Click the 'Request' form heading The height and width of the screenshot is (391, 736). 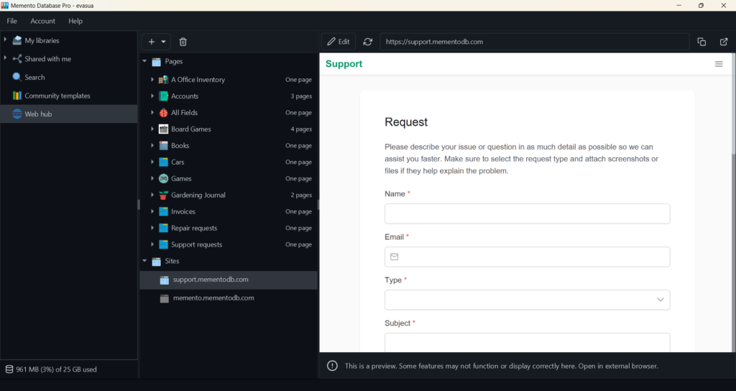click(x=406, y=122)
